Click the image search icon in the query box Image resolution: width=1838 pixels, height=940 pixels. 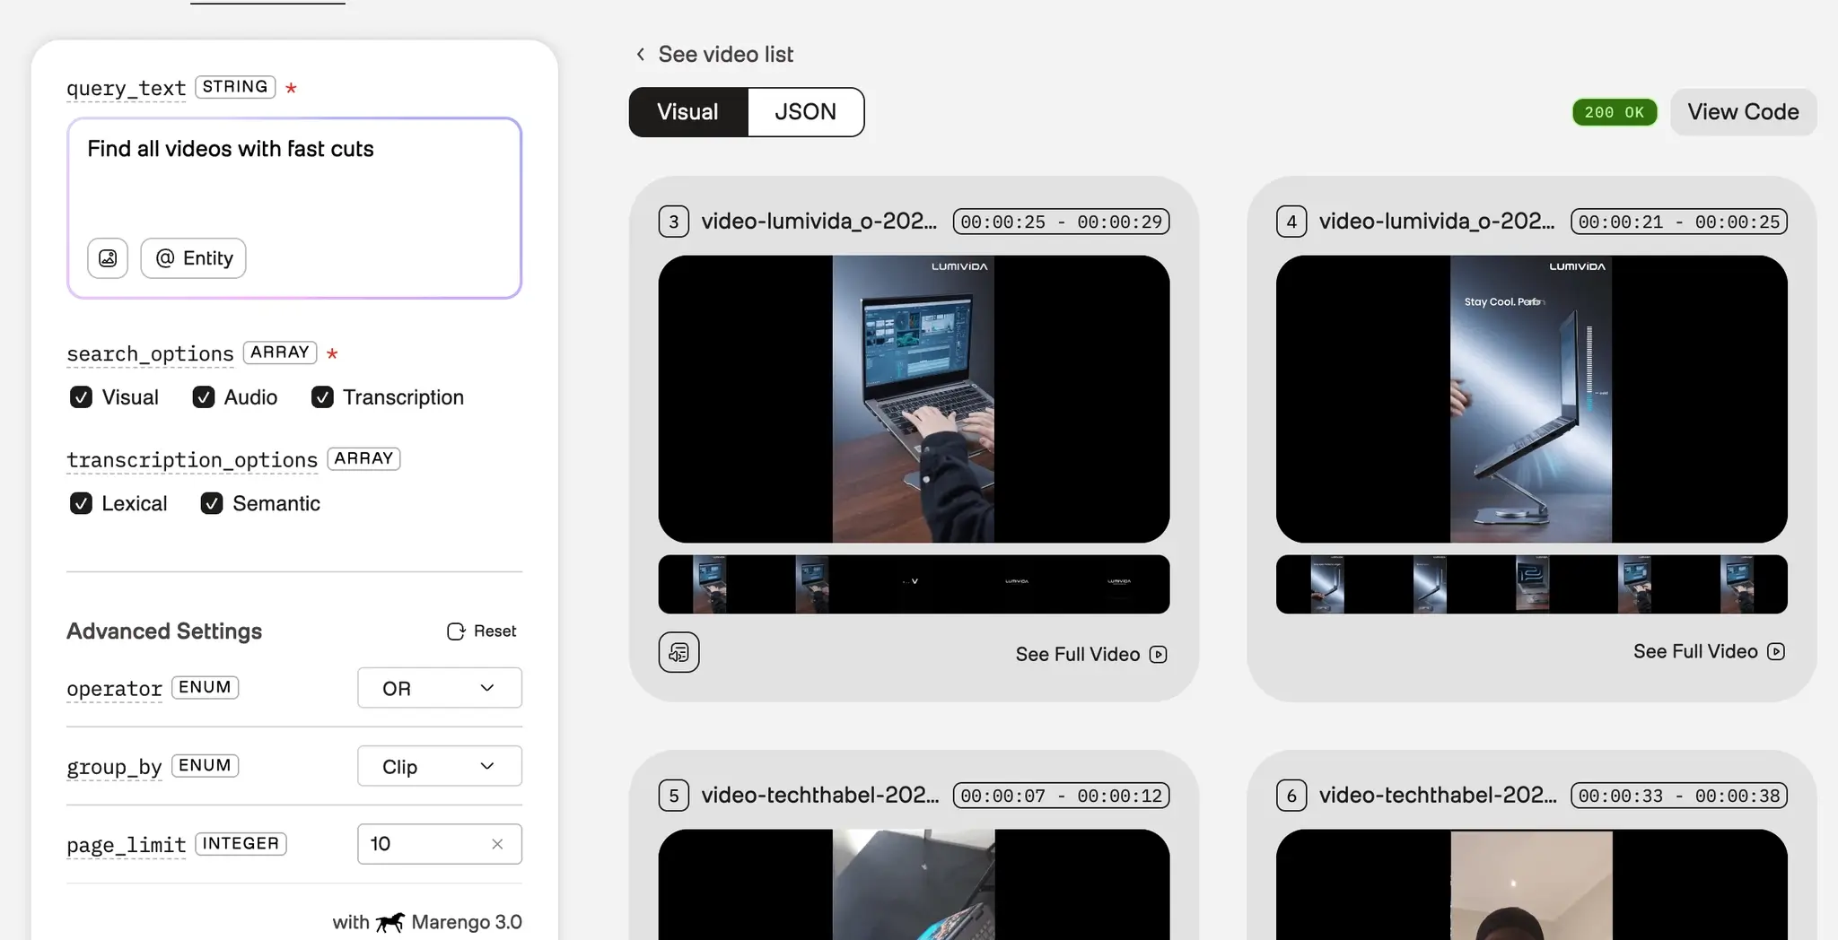pyautogui.click(x=107, y=258)
